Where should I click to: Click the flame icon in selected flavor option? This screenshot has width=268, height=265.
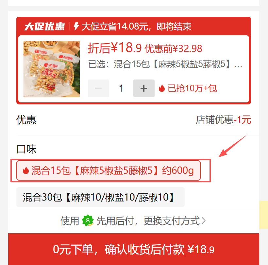point(25,170)
